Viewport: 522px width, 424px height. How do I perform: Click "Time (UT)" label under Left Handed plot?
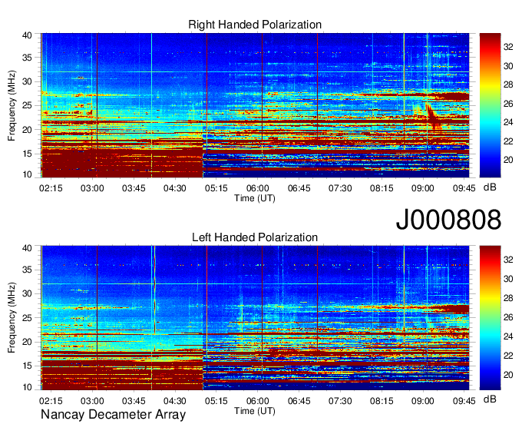coord(255,411)
